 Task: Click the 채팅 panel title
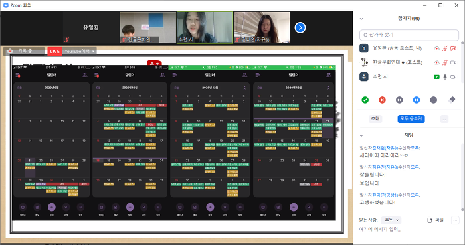tap(409, 135)
